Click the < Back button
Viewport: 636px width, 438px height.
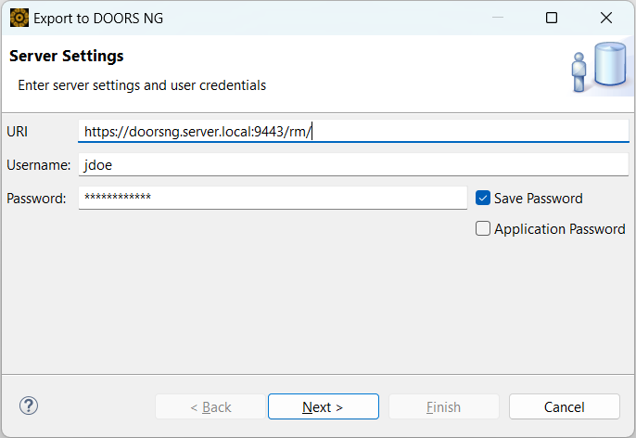210,406
